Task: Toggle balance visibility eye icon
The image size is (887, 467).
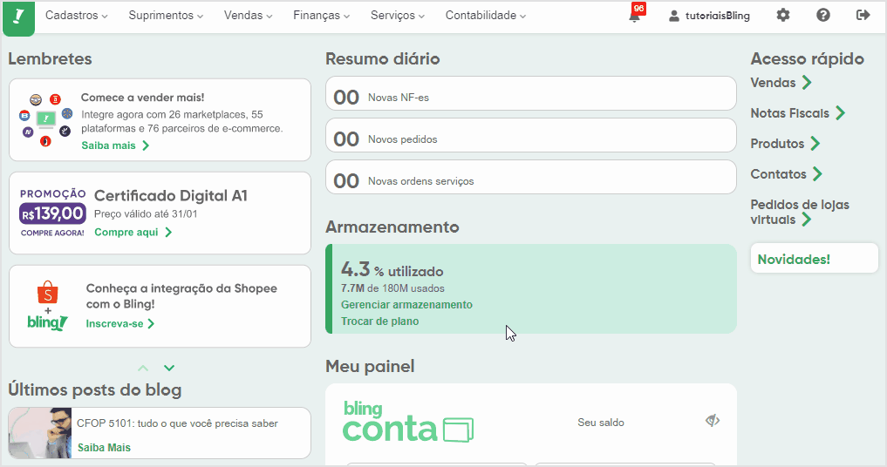Action: coord(713,421)
